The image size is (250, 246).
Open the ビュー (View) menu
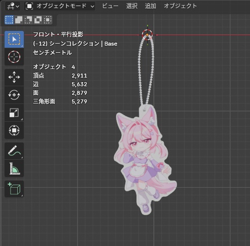point(110,6)
